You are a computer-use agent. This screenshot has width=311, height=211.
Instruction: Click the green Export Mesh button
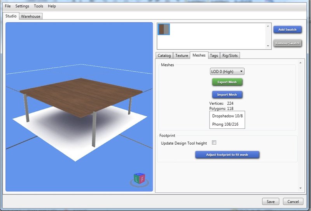(x=227, y=82)
